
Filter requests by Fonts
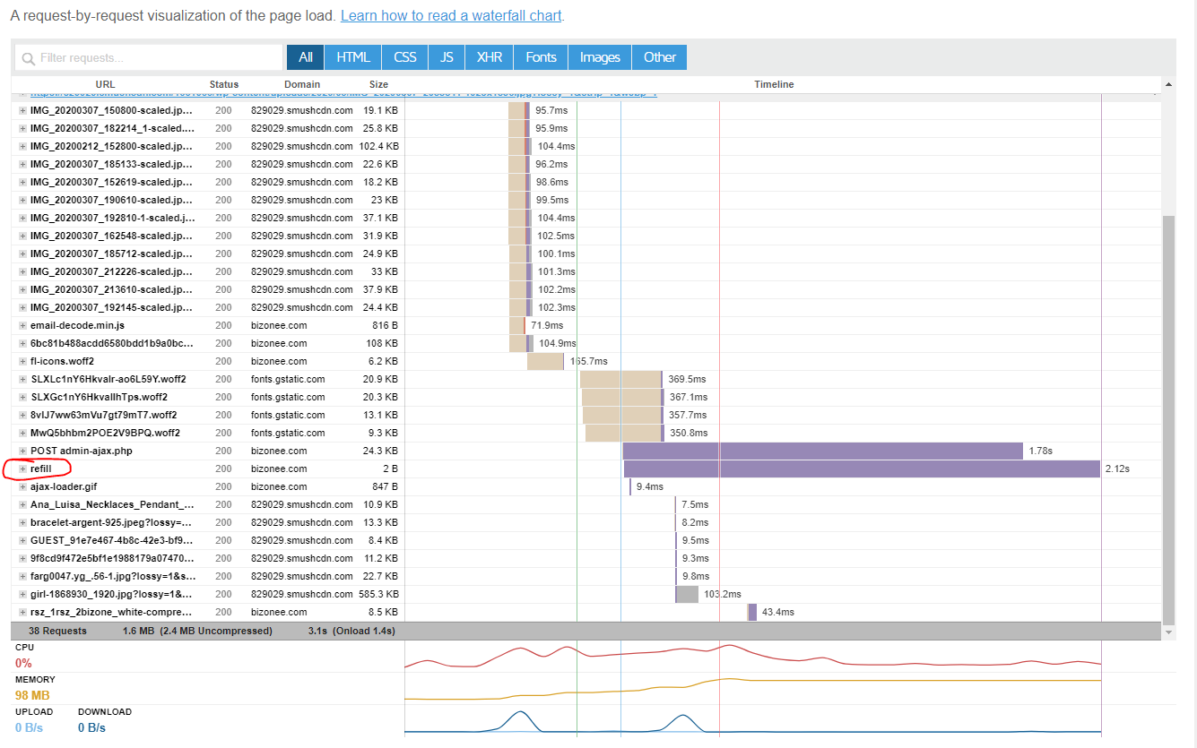pyautogui.click(x=542, y=57)
